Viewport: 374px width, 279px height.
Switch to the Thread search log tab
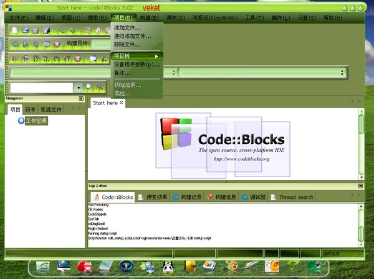pyautogui.click(x=293, y=197)
